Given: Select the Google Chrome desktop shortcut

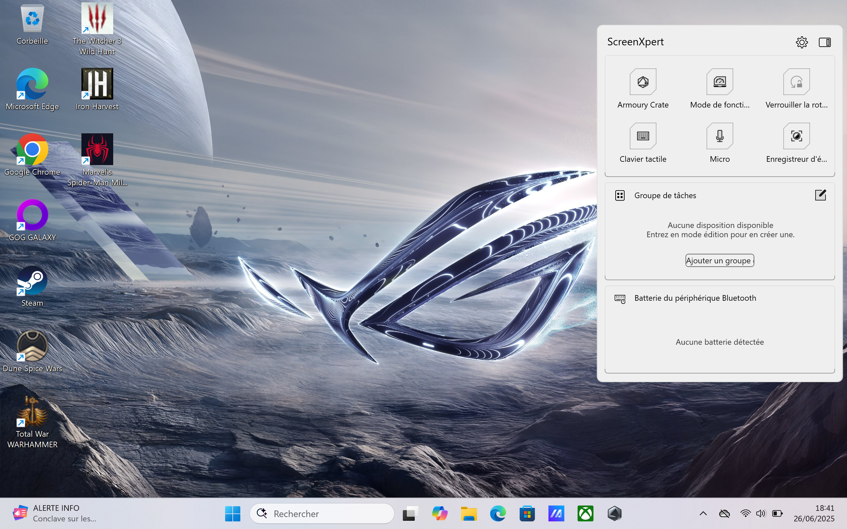Looking at the screenshot, I should 32,155.
